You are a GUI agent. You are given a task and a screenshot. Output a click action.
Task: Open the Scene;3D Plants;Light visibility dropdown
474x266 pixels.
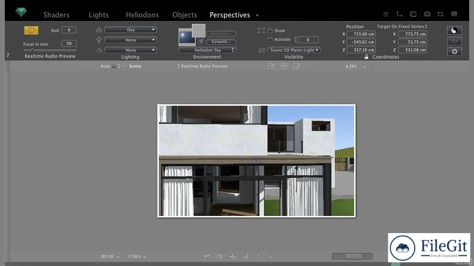pos(294,50)
